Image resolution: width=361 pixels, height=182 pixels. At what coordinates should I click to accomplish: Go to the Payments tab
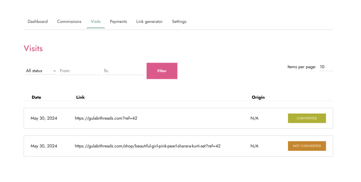click(118, 21)
